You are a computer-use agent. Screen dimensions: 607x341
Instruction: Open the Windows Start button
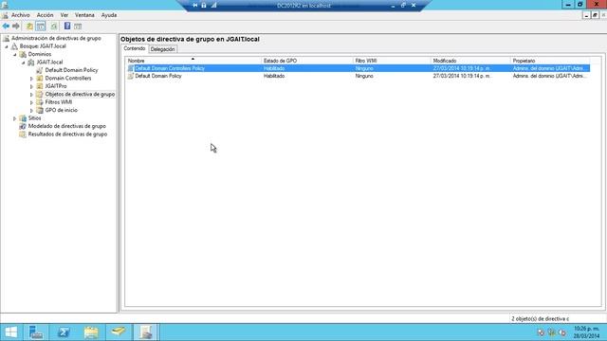click(10, 332)
